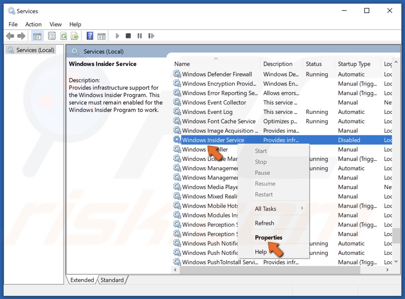The width and height of the screenshot is (405, 299).
Task: Click gear icon of Windows Event Log
Action: point(177,112)
